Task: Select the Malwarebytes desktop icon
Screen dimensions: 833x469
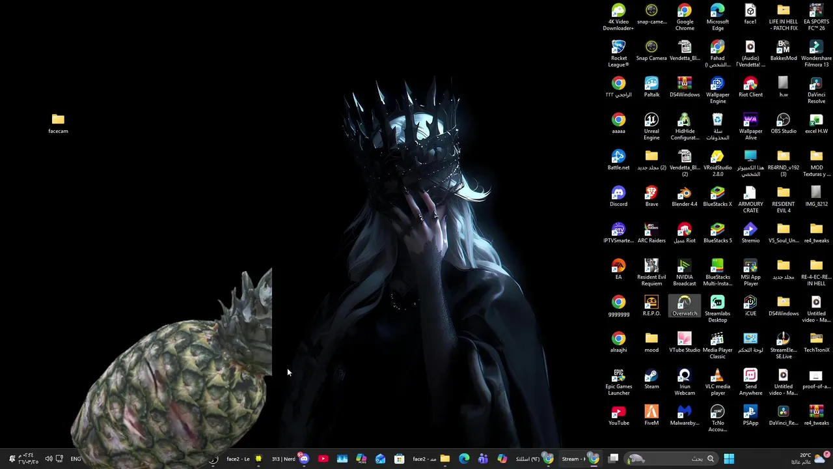Action: 685,416
